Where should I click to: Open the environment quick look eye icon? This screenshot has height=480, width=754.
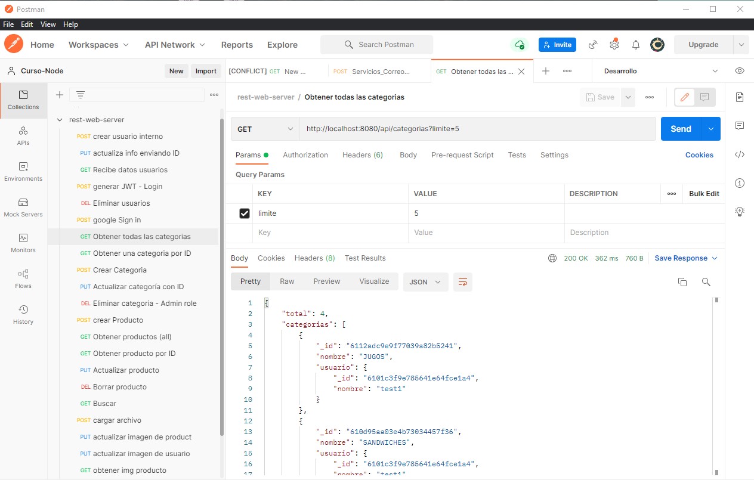pyautogui.click(x=740, y=71)
